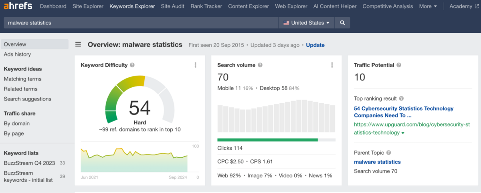Open Traffic share By domain

click(x=17, y=123)
